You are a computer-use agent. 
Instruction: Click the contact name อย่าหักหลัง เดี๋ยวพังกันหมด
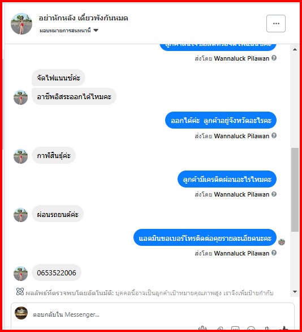[x=83, y=18]
